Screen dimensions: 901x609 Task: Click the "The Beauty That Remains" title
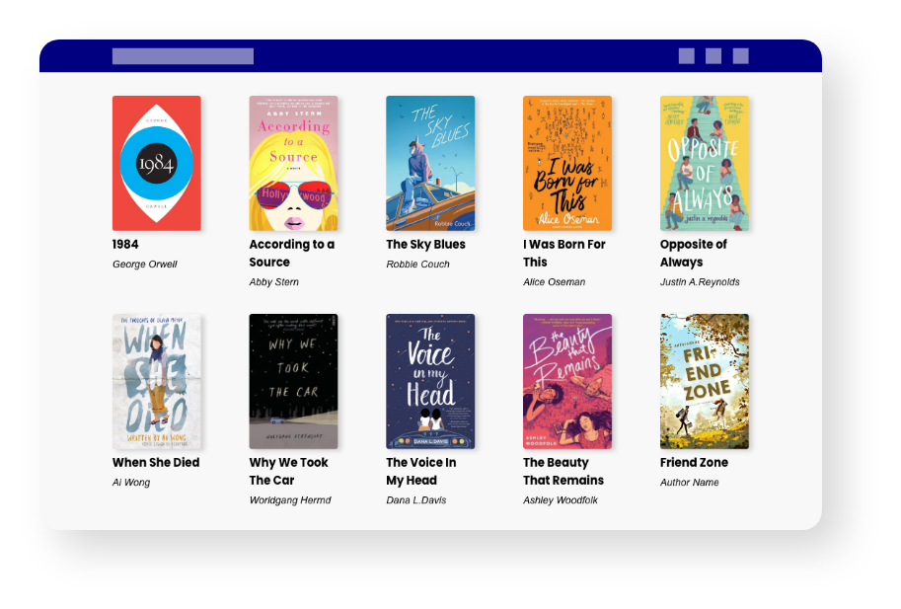(x=563, y=471)
